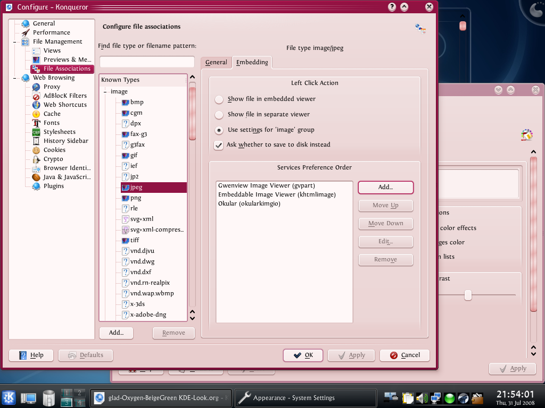Click the Move Up button
Image resolution: width=545 pixels, height=408 pixels.
(385, 206)
